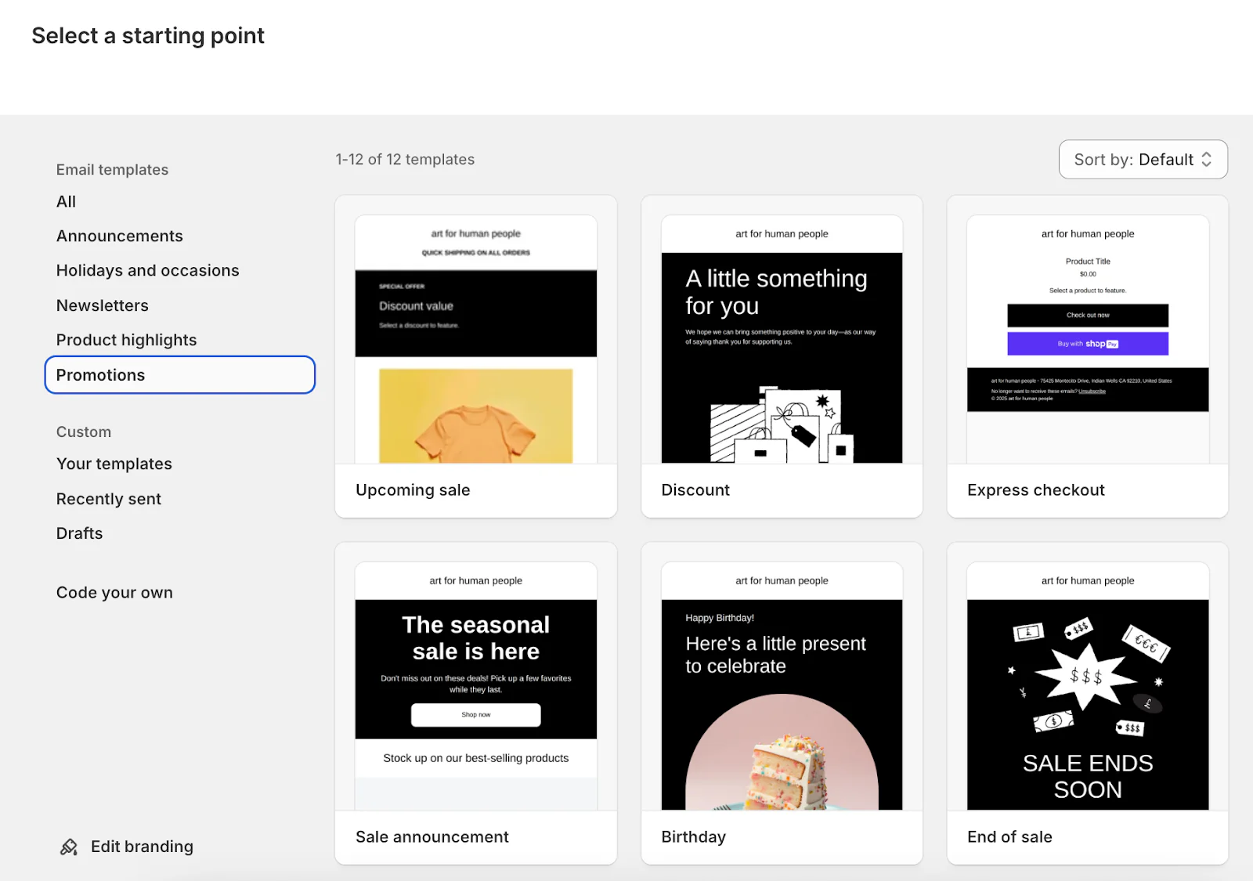1253x881 pixels.
Task: Open Your templates under Custom
Action: [114, 464]
